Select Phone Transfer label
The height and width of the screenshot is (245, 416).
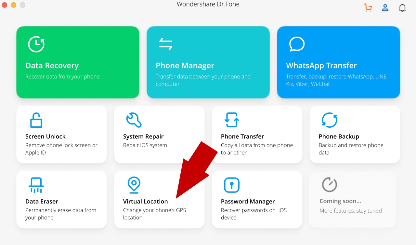242,136
